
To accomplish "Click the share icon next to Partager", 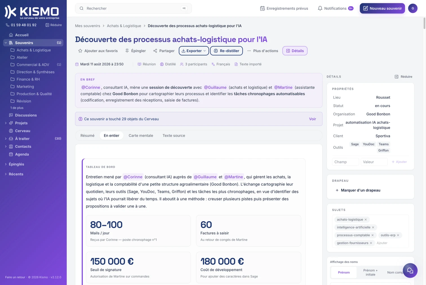I will point(155,51).
